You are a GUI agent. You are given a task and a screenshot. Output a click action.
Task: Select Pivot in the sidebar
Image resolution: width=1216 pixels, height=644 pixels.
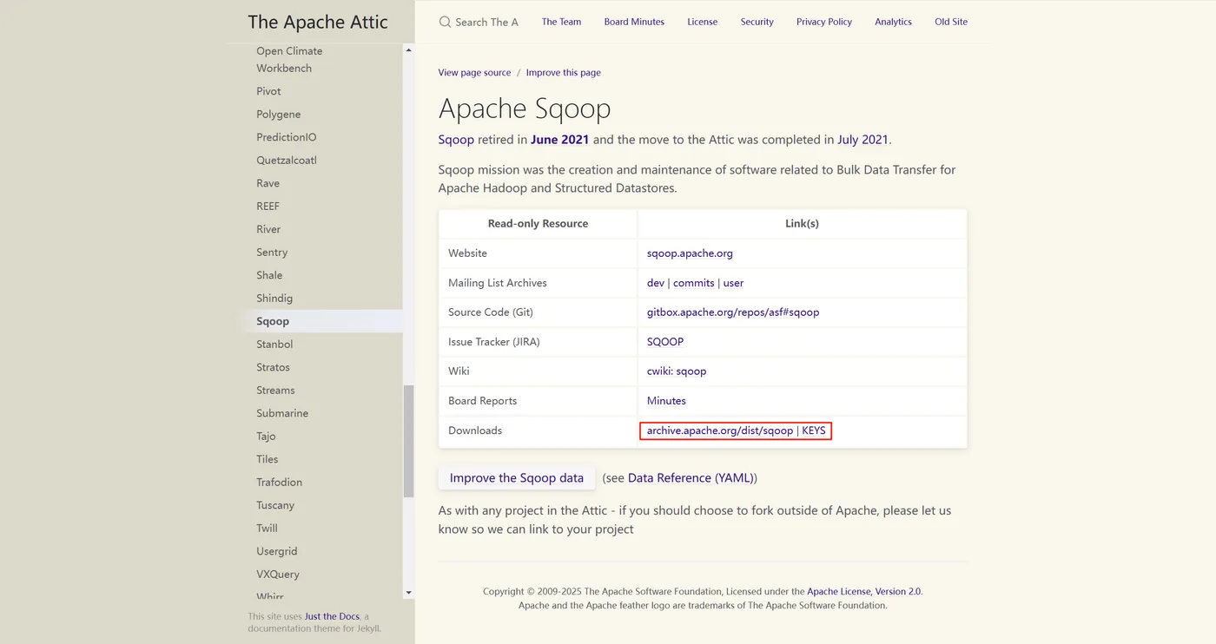tap(268, 91)
